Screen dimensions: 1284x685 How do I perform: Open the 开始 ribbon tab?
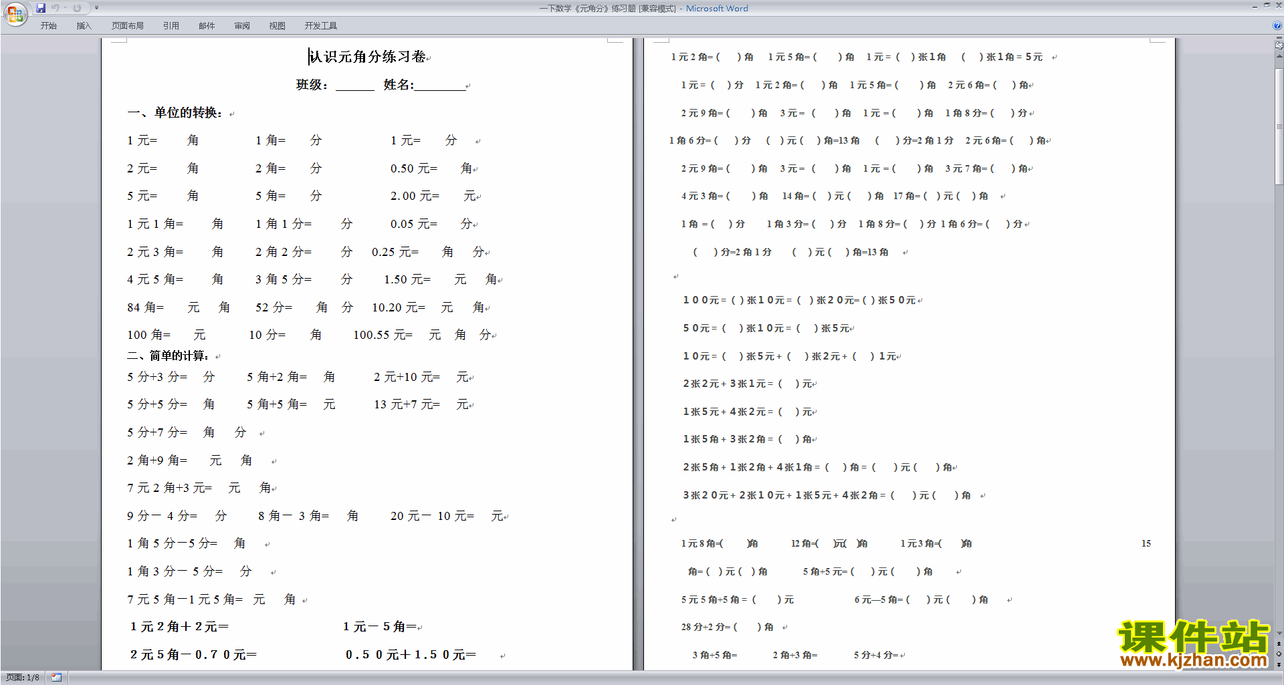click(x=48, y=26)
